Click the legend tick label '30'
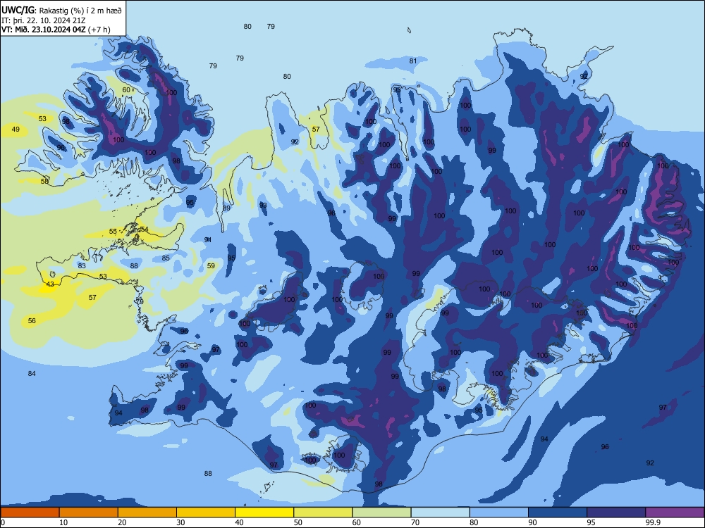The height and width of the screenshot is (528, 705). tap(180, 522)
